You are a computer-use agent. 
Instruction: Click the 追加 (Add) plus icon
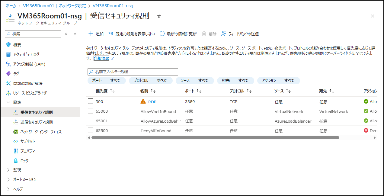(91, 34)
